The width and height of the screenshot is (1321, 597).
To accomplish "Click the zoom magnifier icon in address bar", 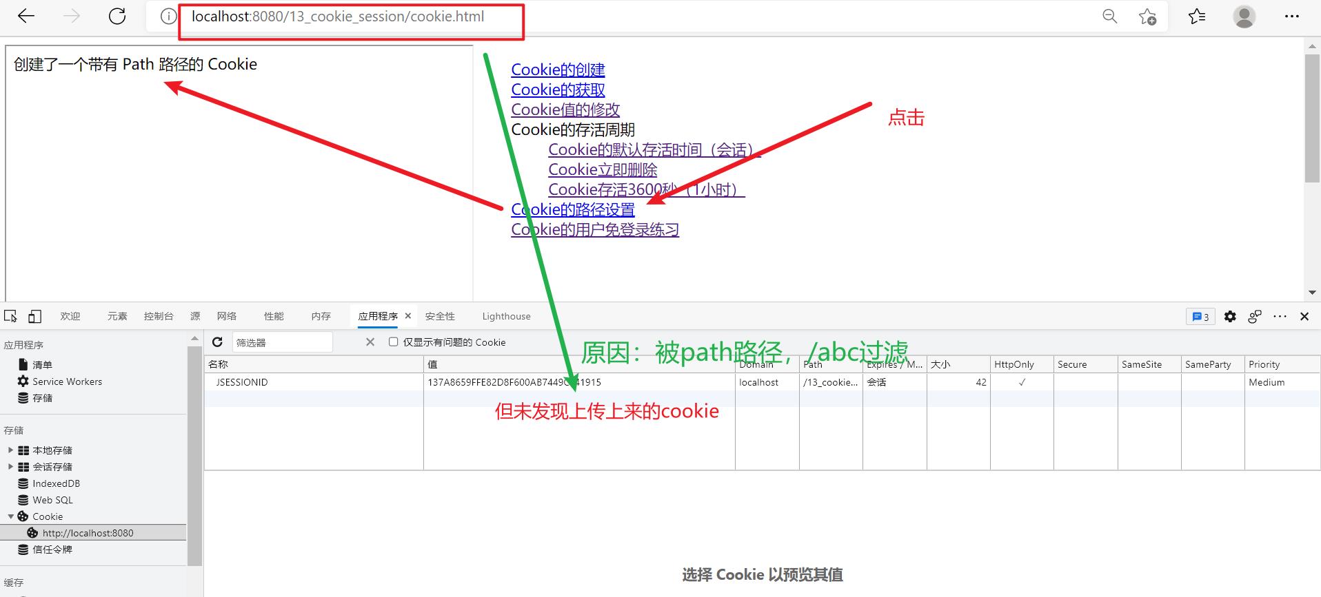I will 1109,17.
